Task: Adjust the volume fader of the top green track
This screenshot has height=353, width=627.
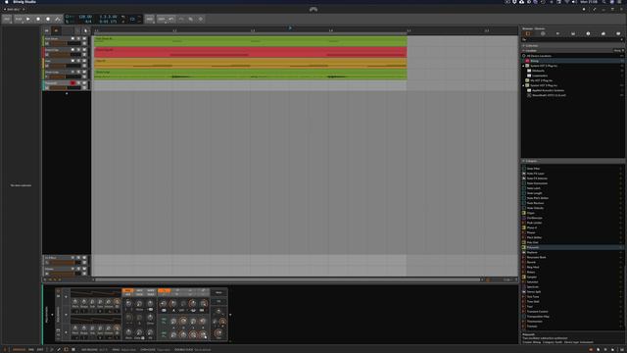Action: [66, 43]
